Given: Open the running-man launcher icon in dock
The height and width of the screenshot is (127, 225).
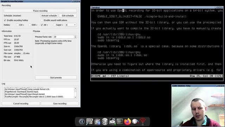Looking at the screenshot, I should click(105, 121).
